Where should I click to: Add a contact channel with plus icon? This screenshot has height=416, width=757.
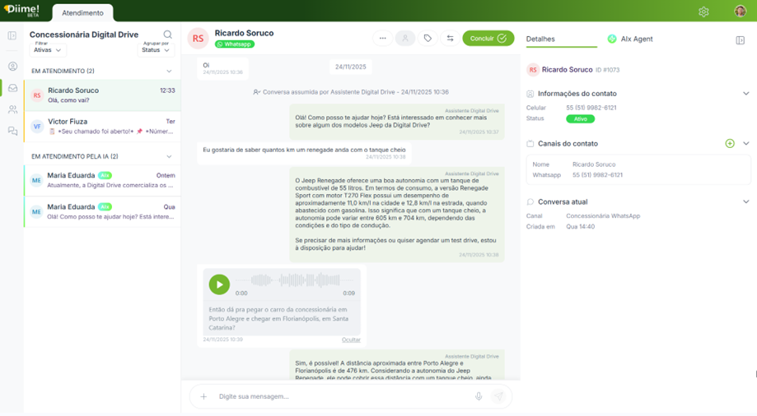[x=730, y=144]
